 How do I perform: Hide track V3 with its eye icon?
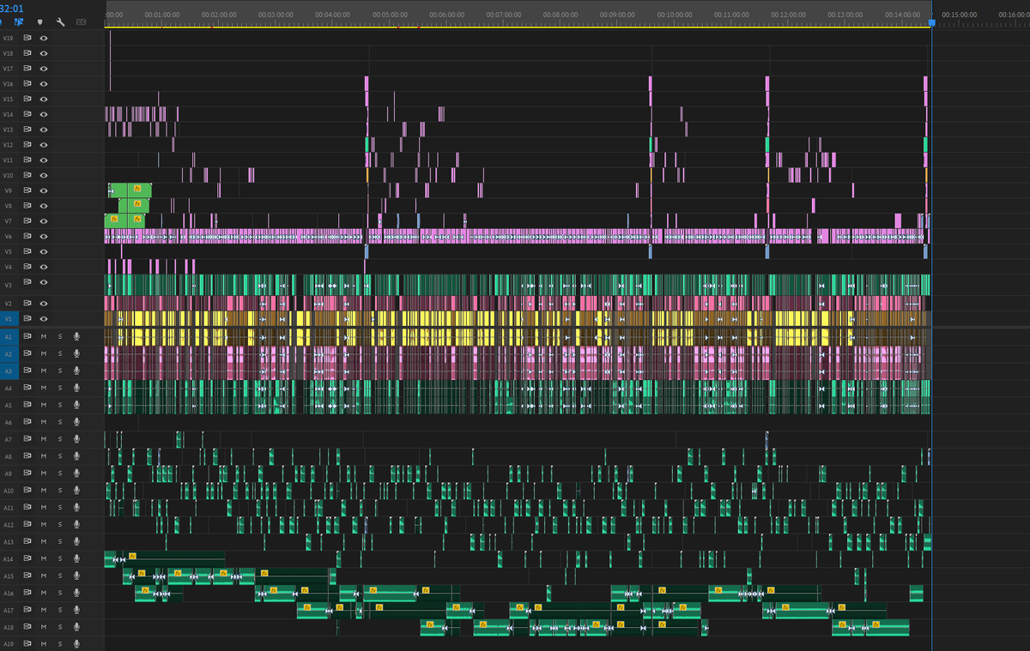tap(44, 284)
